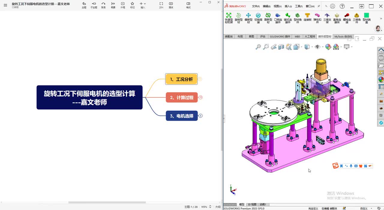This screenshot has height=210, width=384.
Task: Switch to 3D 视图 bottom tab
Action: click(x=252, y=205)
